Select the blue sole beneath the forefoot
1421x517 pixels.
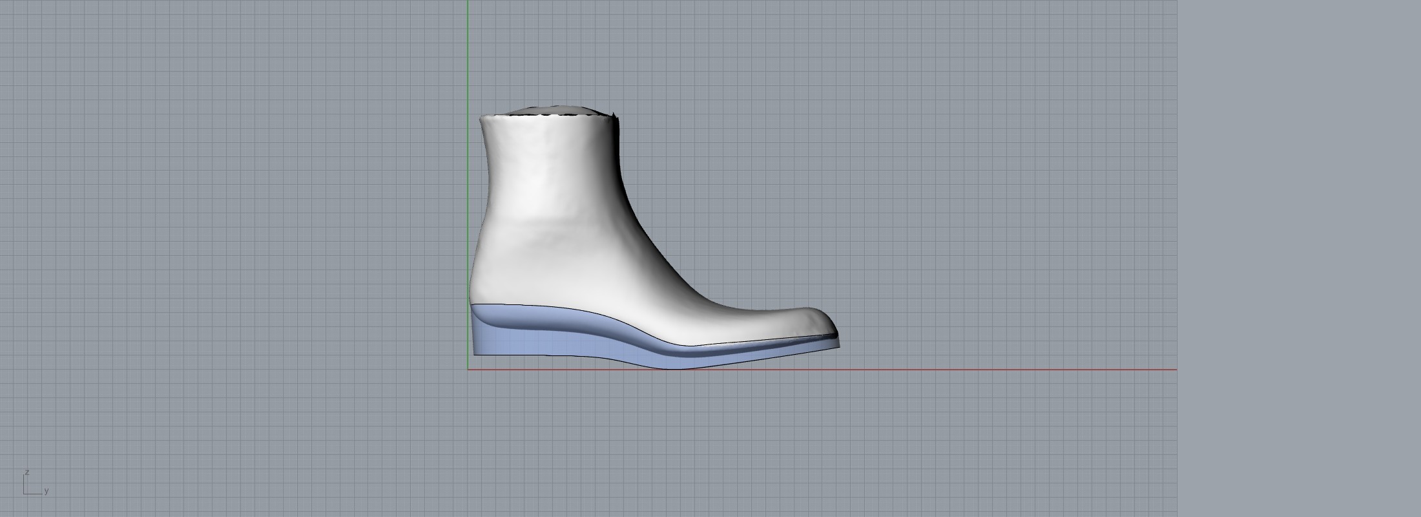pos(743,355)
